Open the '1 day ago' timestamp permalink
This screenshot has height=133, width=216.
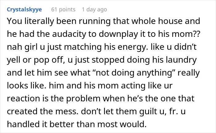coord(94,10)
